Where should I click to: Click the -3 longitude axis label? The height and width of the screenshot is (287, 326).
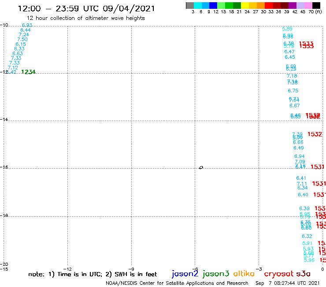tap(259, 269)
